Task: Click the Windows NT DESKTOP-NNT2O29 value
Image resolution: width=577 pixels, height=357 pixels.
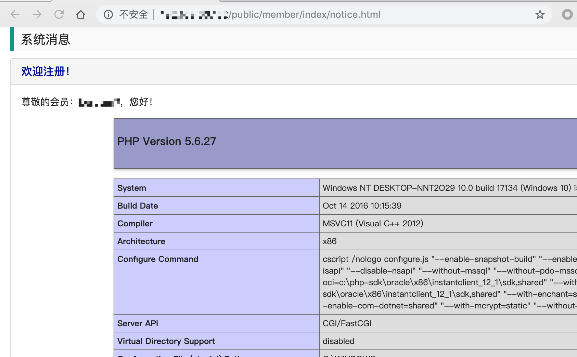Action: (448, 188)
